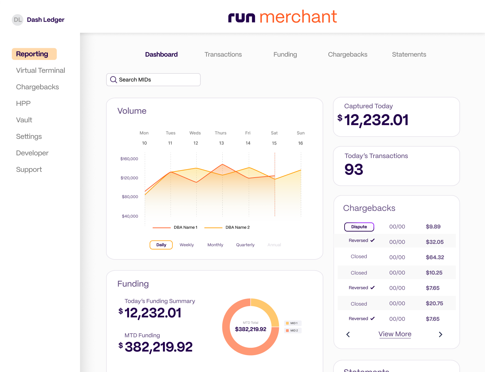This screenshot has width=485, height=372.
Task: Select Quarterly in the volume period selector
Action: pyautogui.click(x=245, y=245)
